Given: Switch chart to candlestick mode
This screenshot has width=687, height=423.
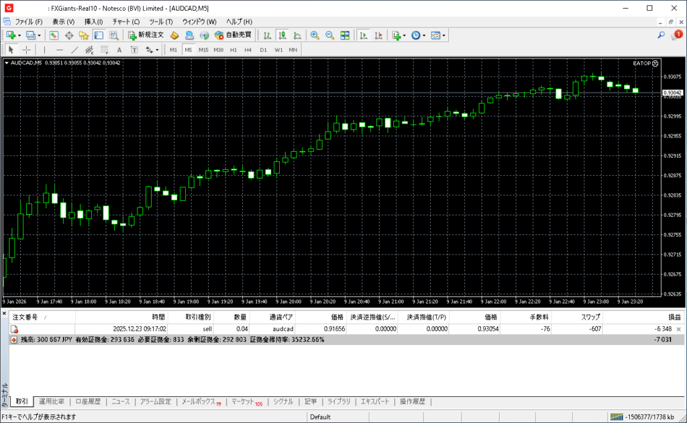Looking at the screenshot, I should tap(282, 35).
